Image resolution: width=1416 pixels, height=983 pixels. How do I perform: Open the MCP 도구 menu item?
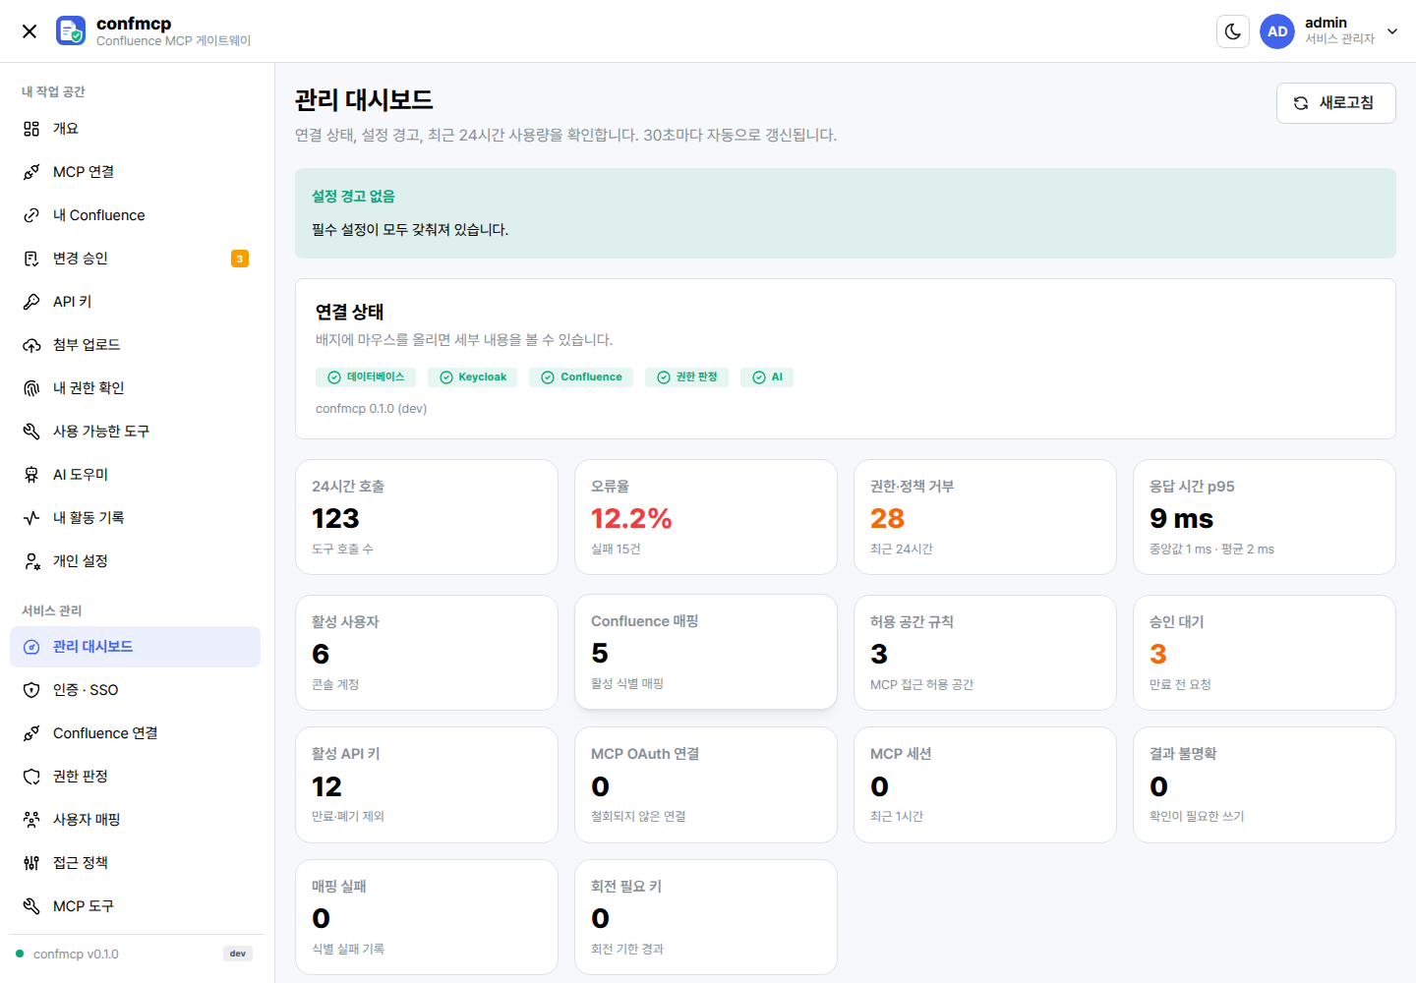click(x=135, y=906)
